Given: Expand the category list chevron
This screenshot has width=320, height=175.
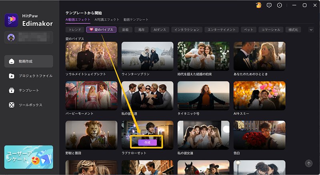Looking at the screenshot, I should [x=311, y=30].
